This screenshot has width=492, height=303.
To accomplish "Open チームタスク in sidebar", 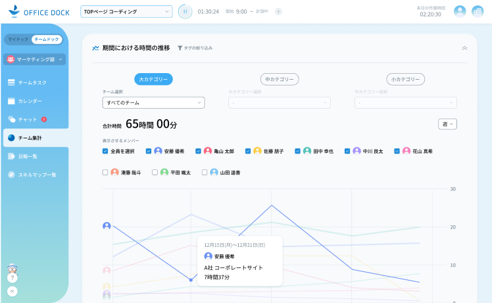I will [x=32, y=82].
